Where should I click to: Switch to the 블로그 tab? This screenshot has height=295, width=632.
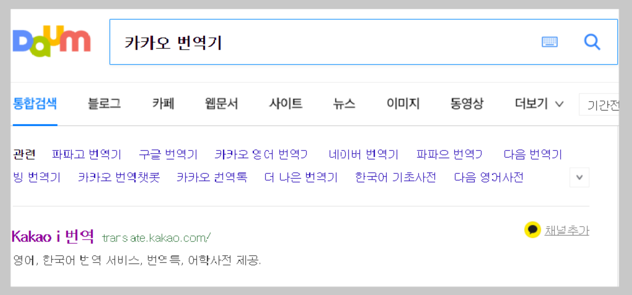coord(104,103)
